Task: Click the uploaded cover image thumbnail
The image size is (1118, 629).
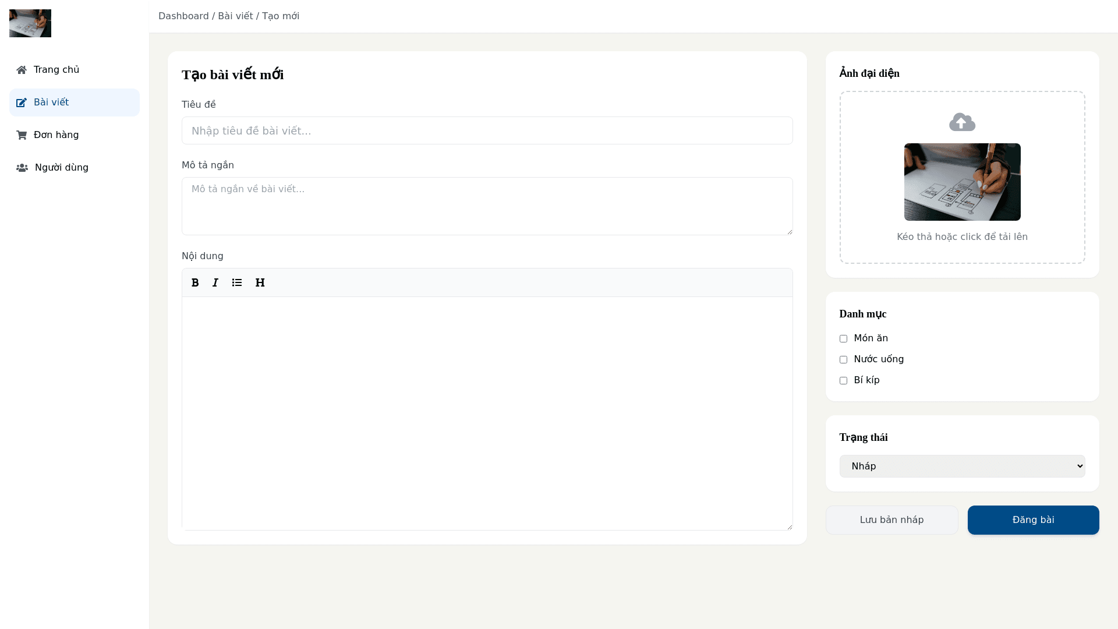Action: point(962,182)
